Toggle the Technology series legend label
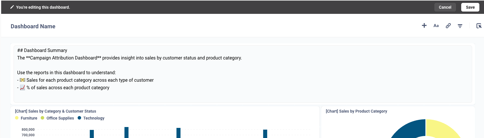This screenshot has width=484, height=138. (94, 118)
